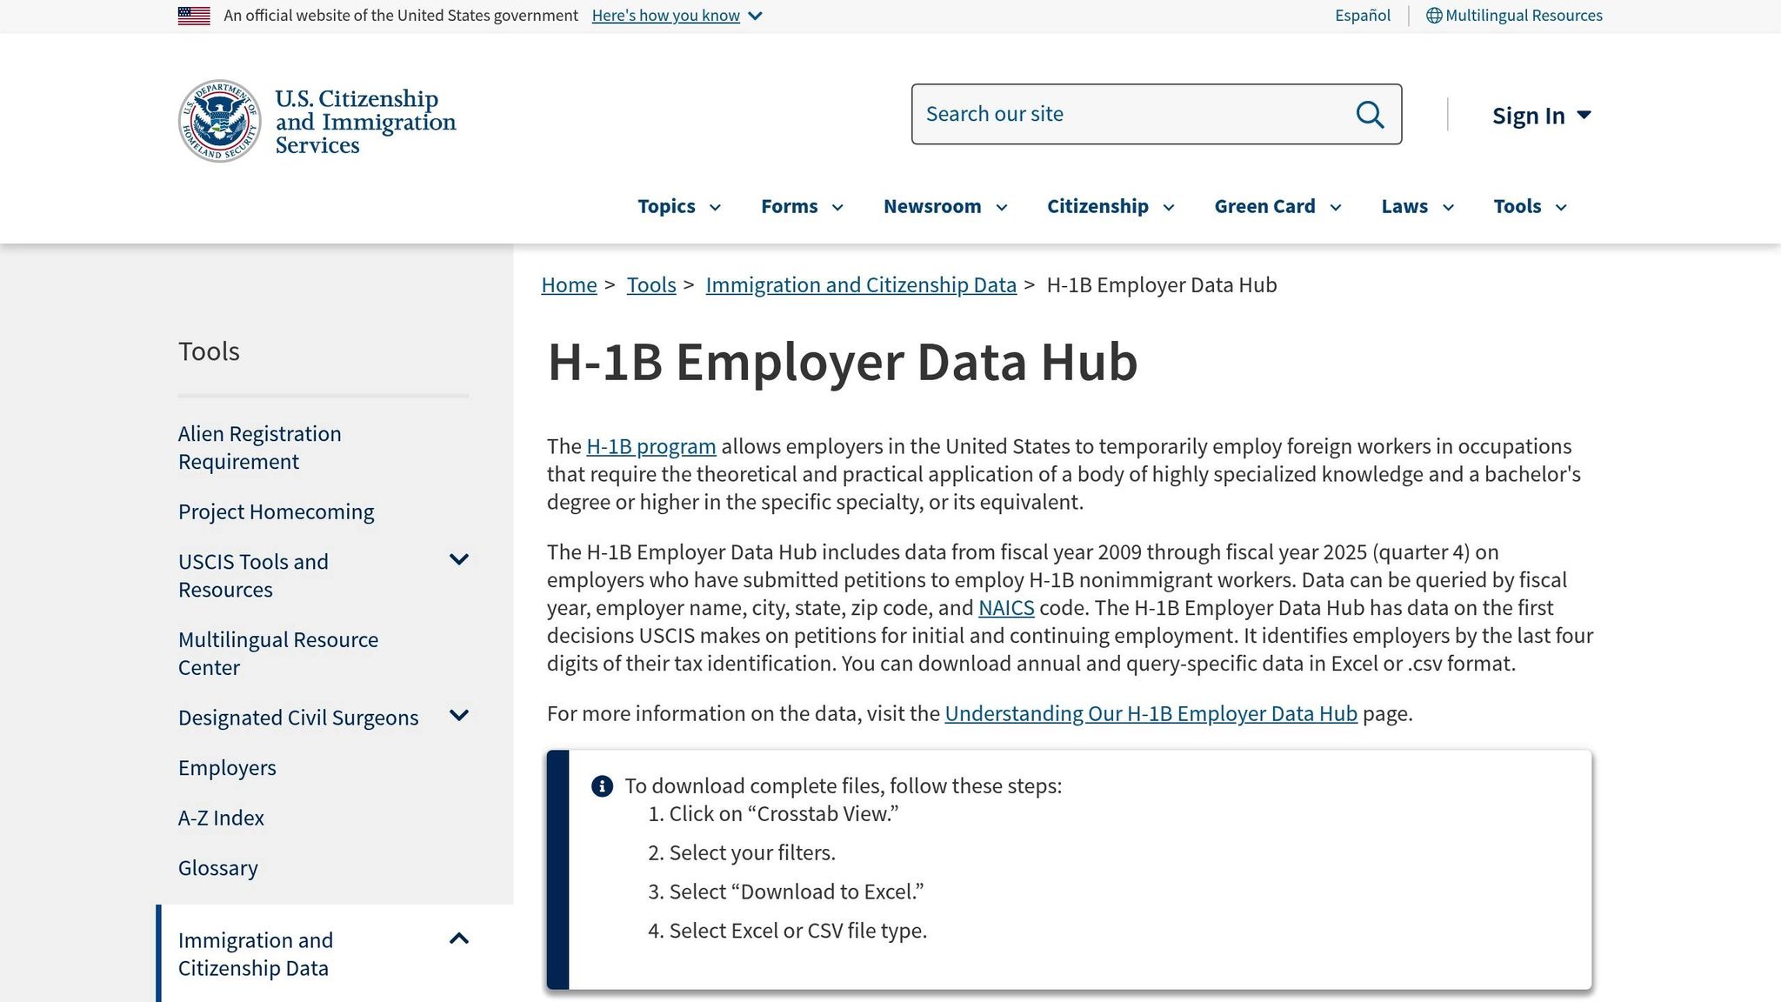Click the info icon in the download steps box
The width and height of the screenshot is (1781, 1002).
tap(601, 785)
